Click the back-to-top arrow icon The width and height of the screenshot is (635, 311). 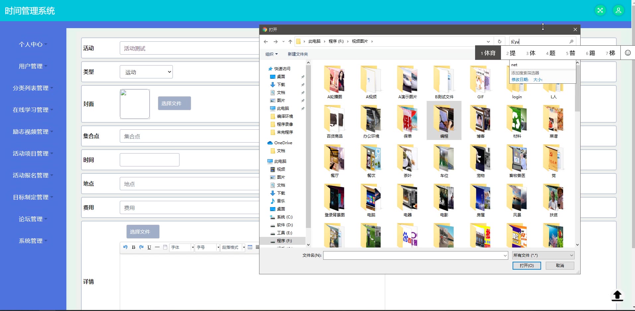(617, 295)
